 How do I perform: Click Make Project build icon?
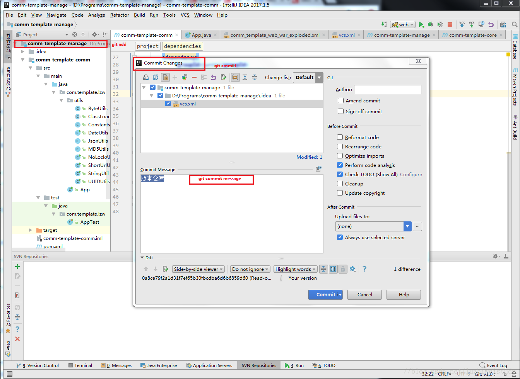click(x=384, y=24)
